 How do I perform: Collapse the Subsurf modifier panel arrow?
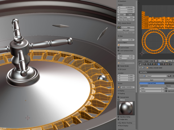(x=141, y=76)
